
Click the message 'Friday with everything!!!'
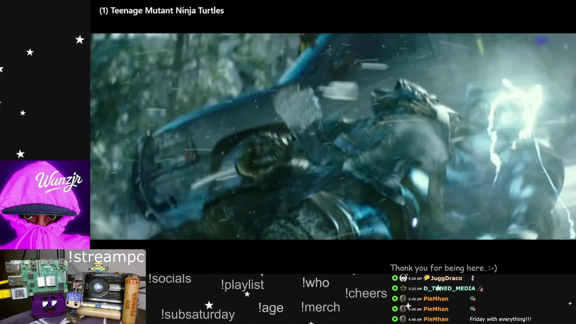coord(500,319)
